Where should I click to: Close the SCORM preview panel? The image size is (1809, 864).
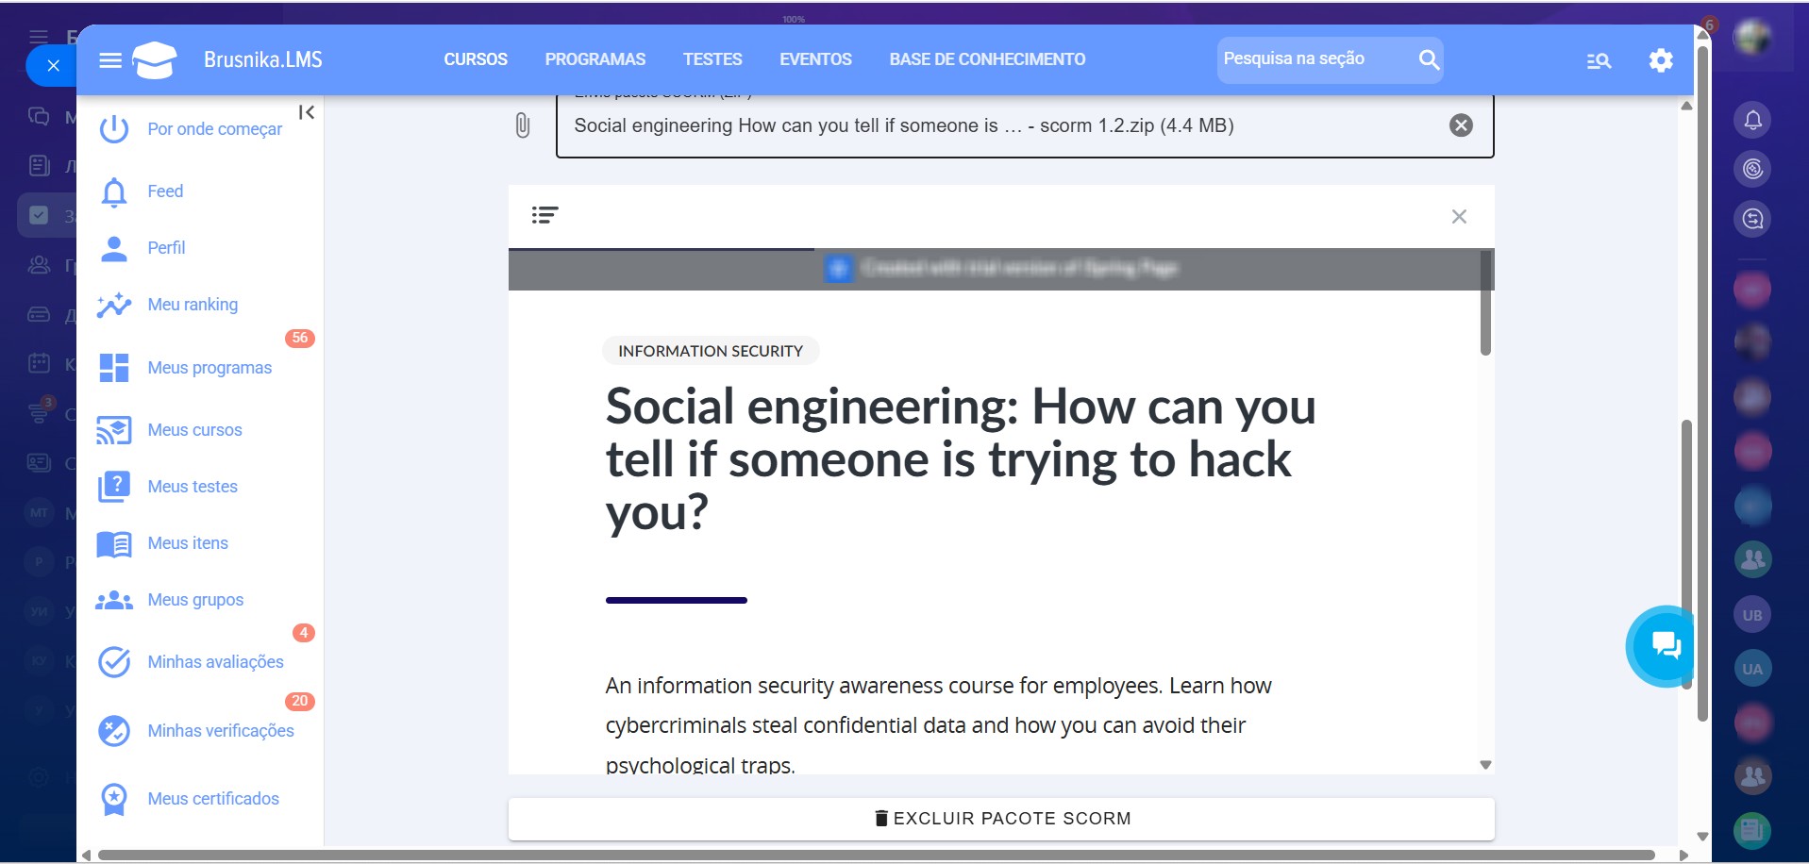pos(1459,217)
